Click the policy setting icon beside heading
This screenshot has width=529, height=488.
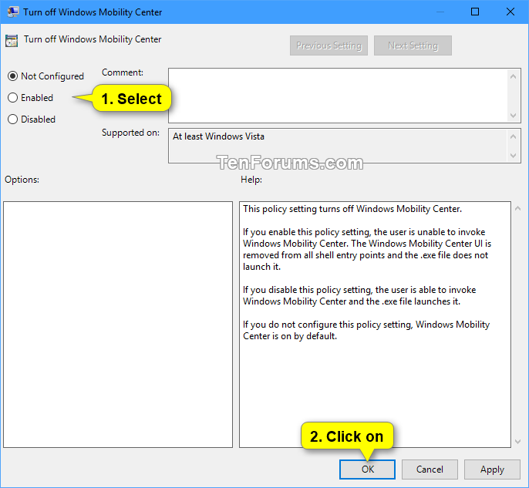pyautogui.click(x=12, y=40)
